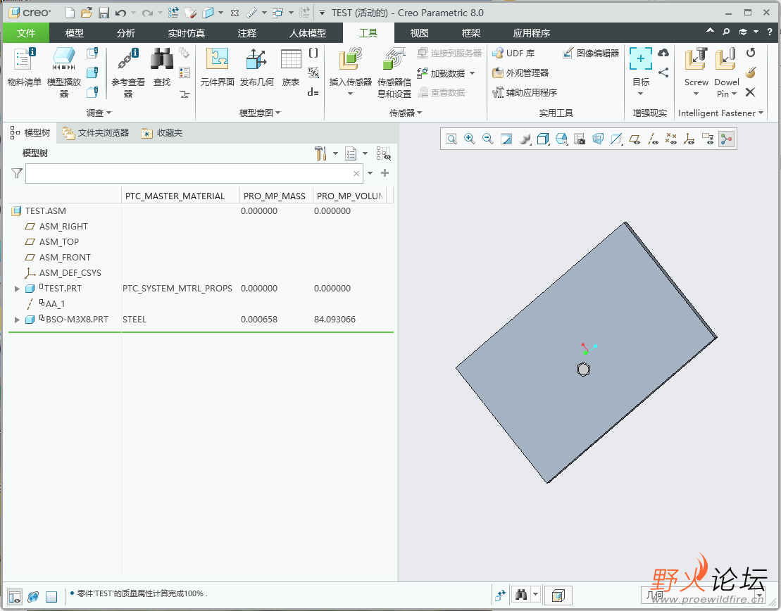Click the share icon in 增强现实 group
The image size is (781, 611).
[x=663, y=73]
